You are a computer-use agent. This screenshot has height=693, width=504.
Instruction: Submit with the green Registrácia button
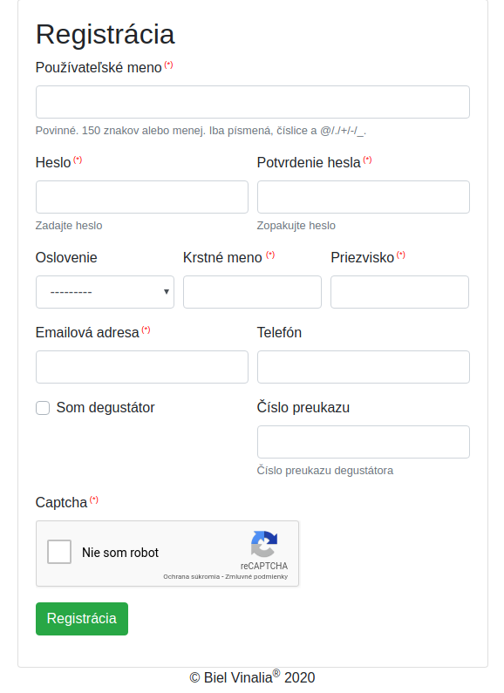click(82, 618)
